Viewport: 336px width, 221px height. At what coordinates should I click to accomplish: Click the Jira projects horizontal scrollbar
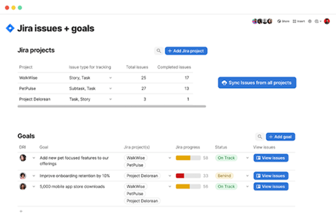tap(112, 107)
